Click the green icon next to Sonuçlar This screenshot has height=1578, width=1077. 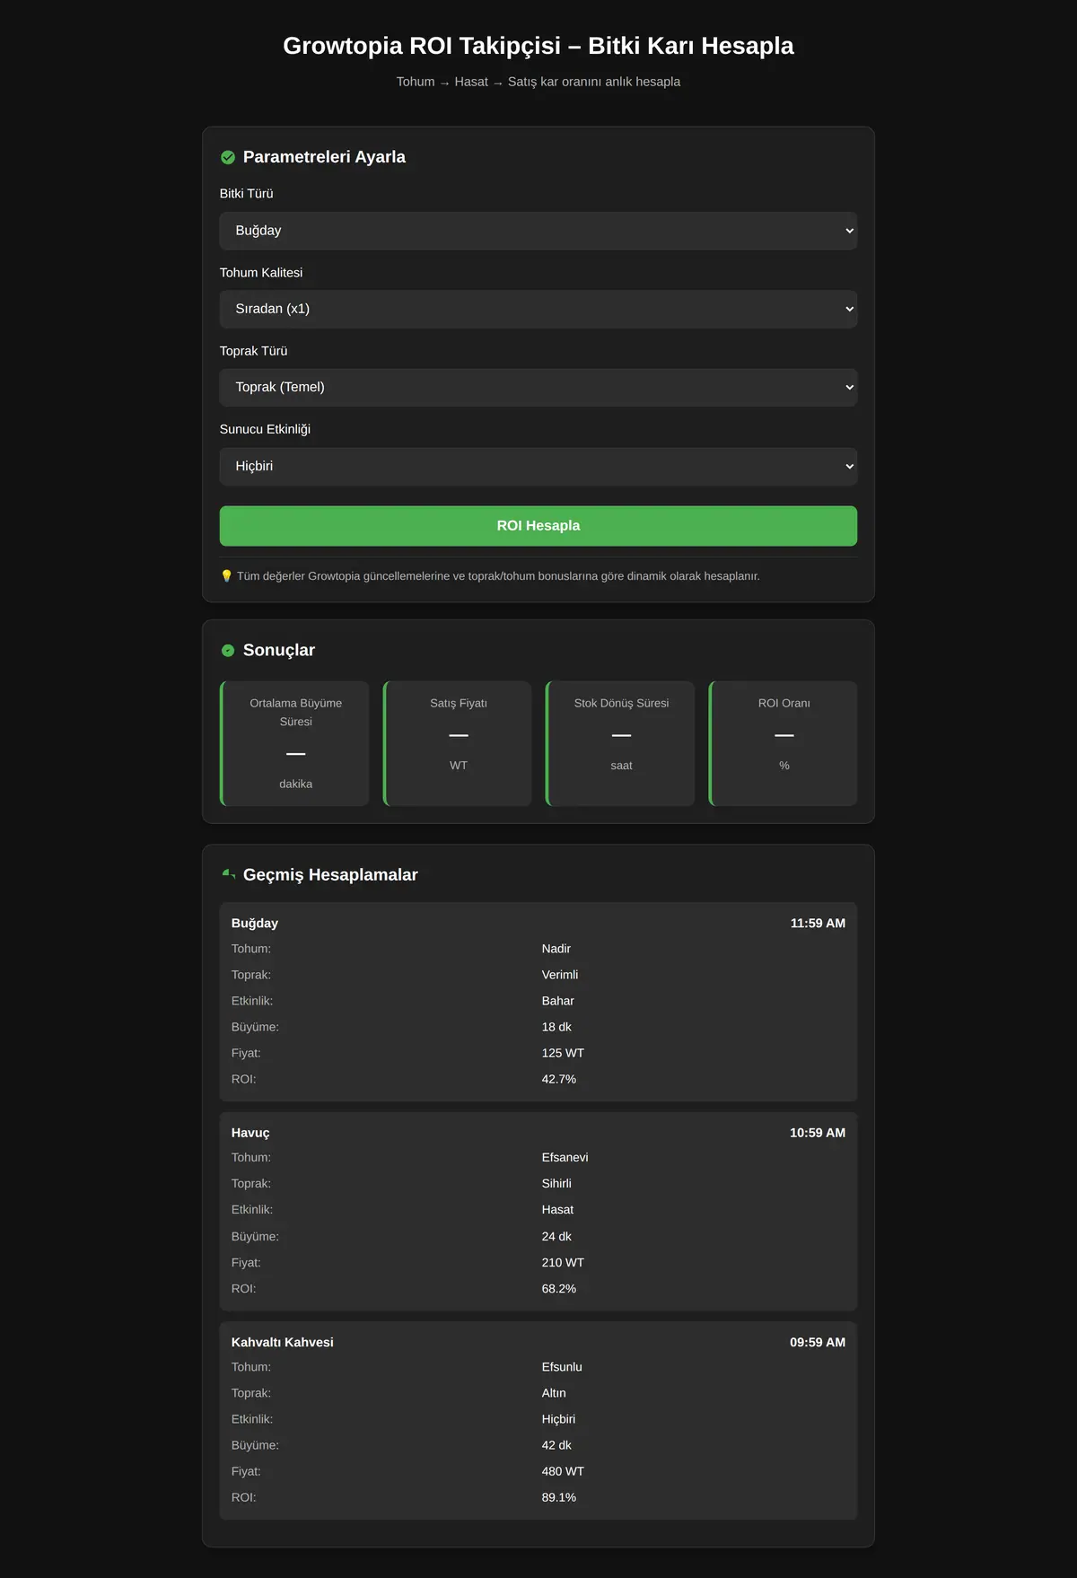click(228, 651)
